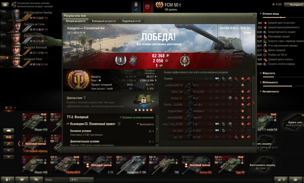Collapse the Незаметность parameters section

coord(270,91)
